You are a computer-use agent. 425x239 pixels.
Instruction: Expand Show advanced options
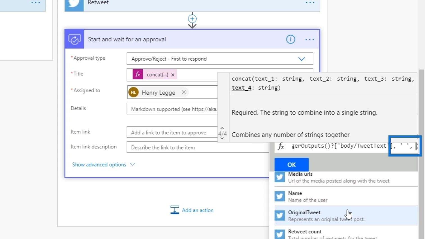tap(99, 165)
